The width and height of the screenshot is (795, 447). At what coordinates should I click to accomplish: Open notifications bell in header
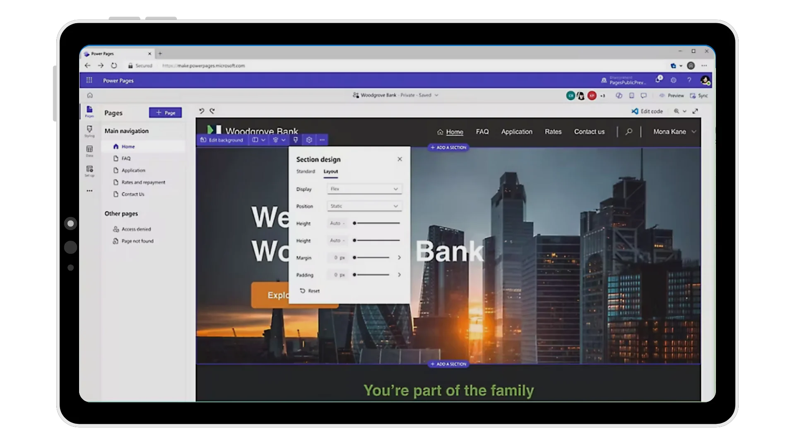(x=658, y=79)
